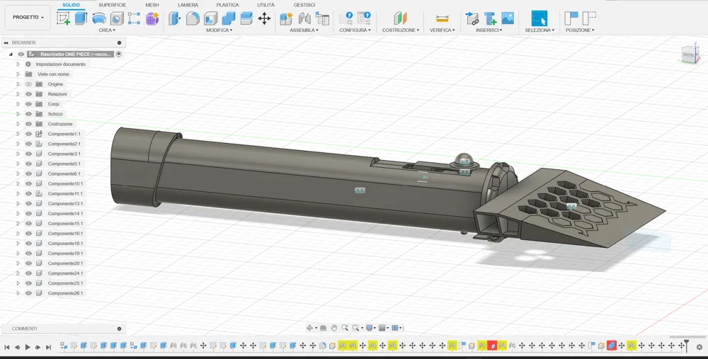Open the CREA dropdown menu
This screenshot has height=359, width=708.
(x=107, y=30)
